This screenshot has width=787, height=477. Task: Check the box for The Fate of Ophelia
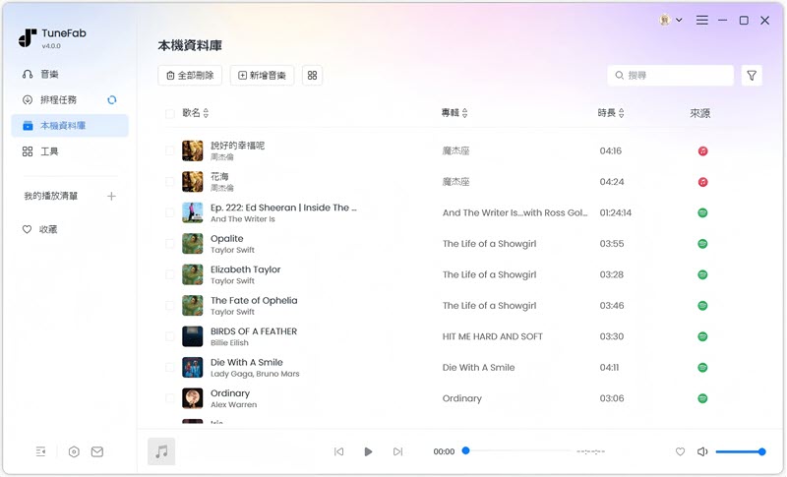click(x=170, y=306)
